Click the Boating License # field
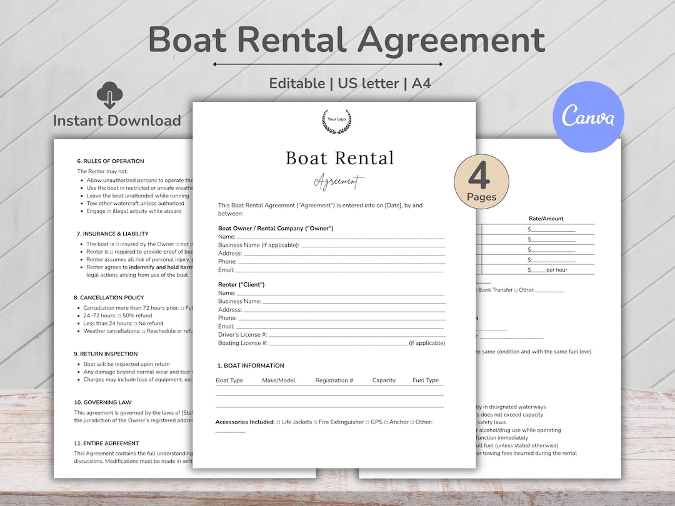This screenshot has height=506, width=675. pos(338,343)
